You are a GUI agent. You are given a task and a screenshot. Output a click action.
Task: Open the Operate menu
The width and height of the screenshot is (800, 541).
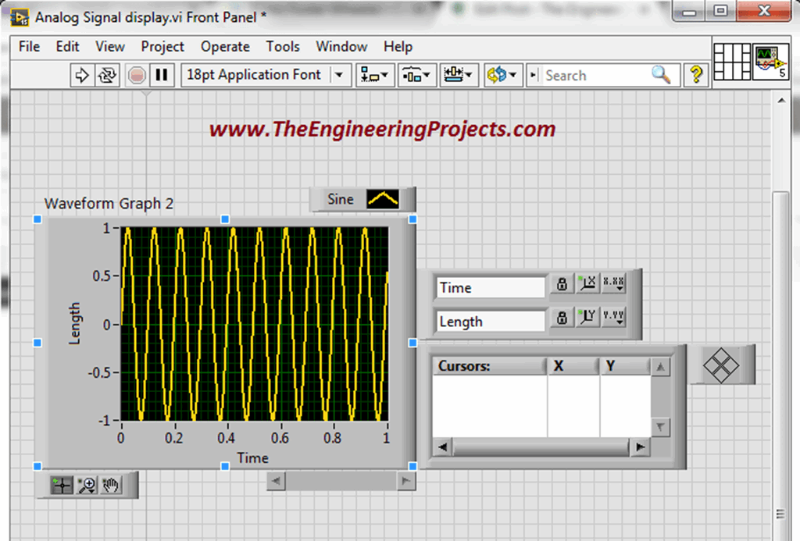pyautogui.click(x=225, y=47)
